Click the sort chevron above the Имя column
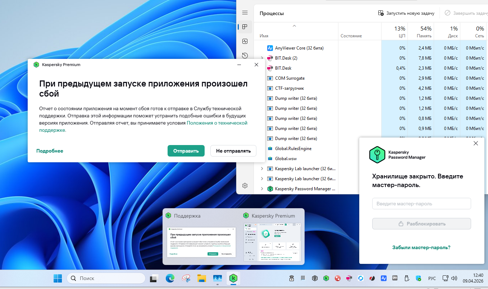 tap(294, 26)
